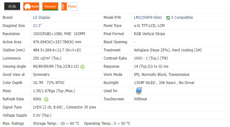The width and height of the screenshot is (230, 127).
Task: Click the Model P/N label
Action: click(x=112, y=18)
